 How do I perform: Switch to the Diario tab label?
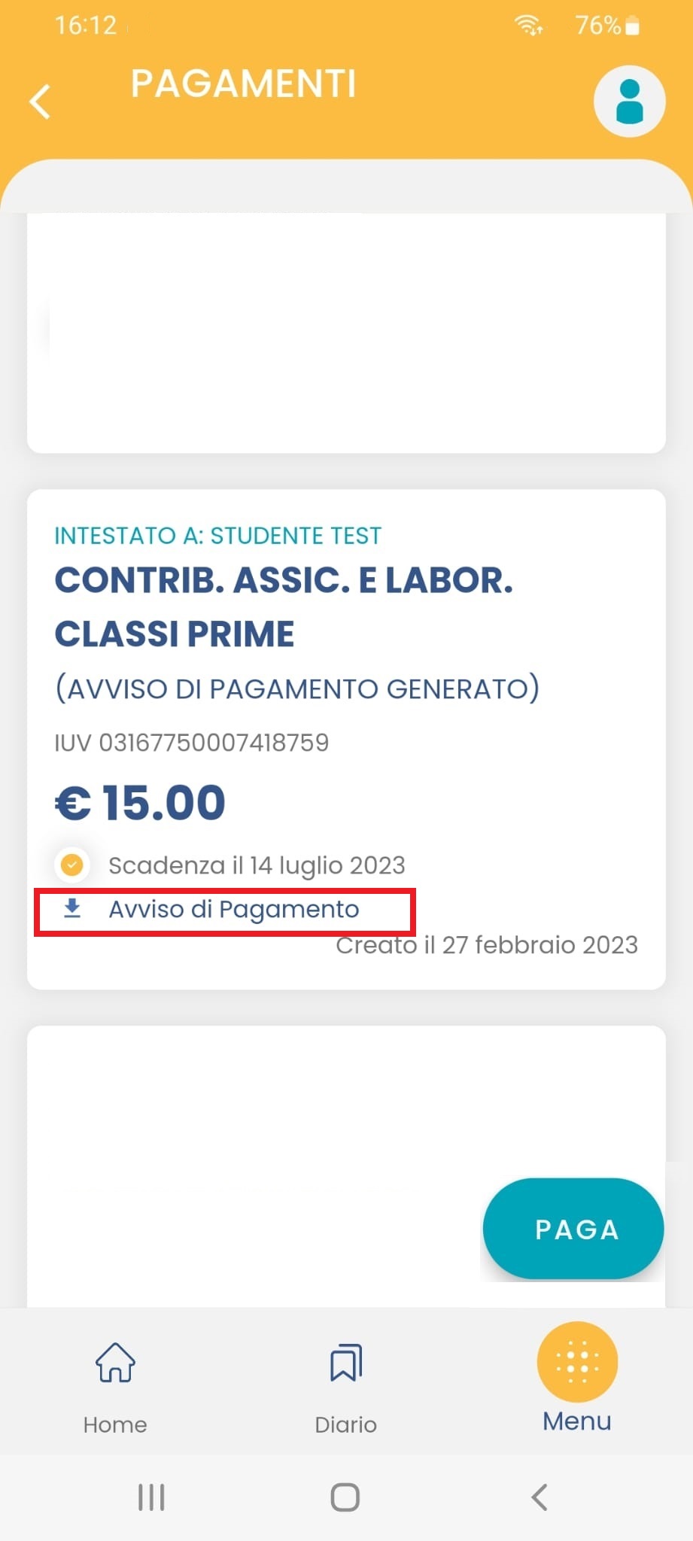[345, 1424]
